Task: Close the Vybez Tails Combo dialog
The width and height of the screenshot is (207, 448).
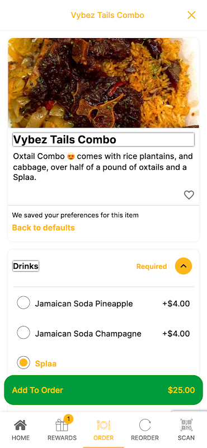Action: [x=191, y=15]
